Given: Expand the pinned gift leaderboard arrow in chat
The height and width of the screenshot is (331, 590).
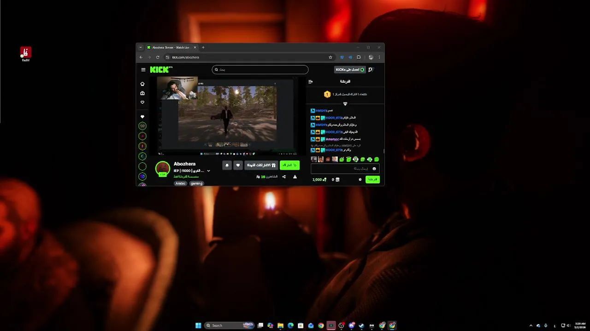Looking at the screenshot, I should pyautogui.click(x=345, y=104).
